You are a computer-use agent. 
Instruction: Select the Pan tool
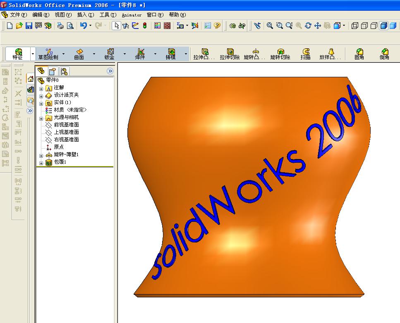coord(318,26)
